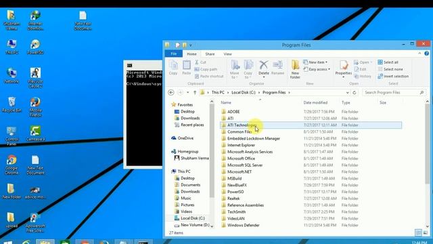Viewport: 433px width, 244px height.
Task: Click the Windows Start button on the taskbar
Action: 7,242
